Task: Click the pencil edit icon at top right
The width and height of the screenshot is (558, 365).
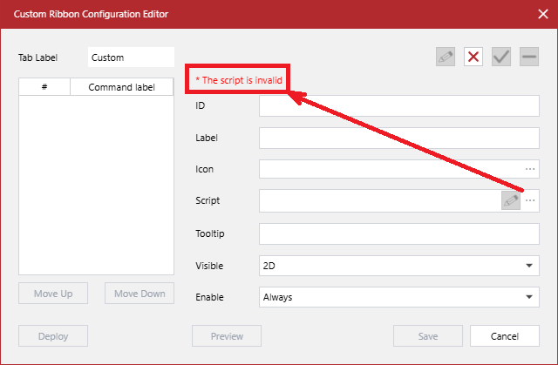Action: coord(446,57)
